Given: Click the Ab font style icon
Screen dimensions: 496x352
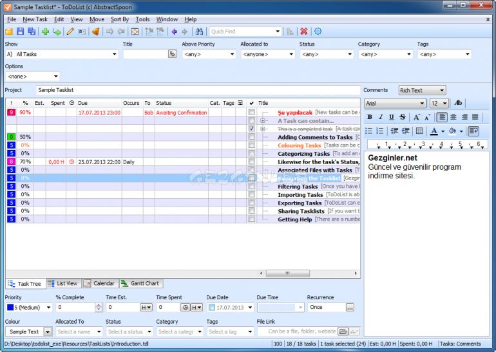Looking at the screenshot, I should [458, 103].
